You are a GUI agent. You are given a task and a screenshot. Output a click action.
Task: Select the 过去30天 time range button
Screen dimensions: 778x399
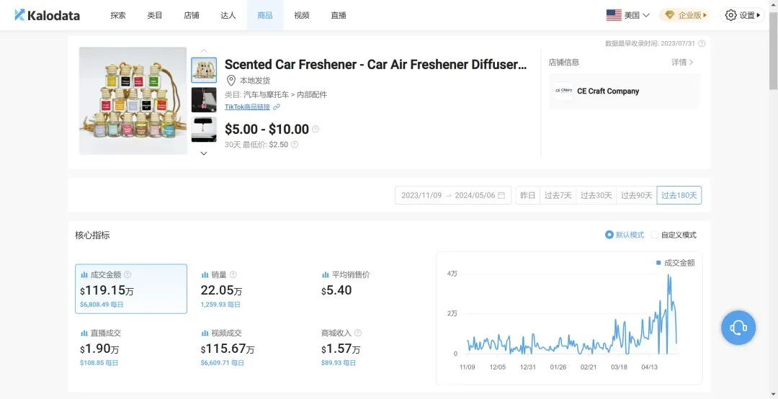tap(596, 195)
